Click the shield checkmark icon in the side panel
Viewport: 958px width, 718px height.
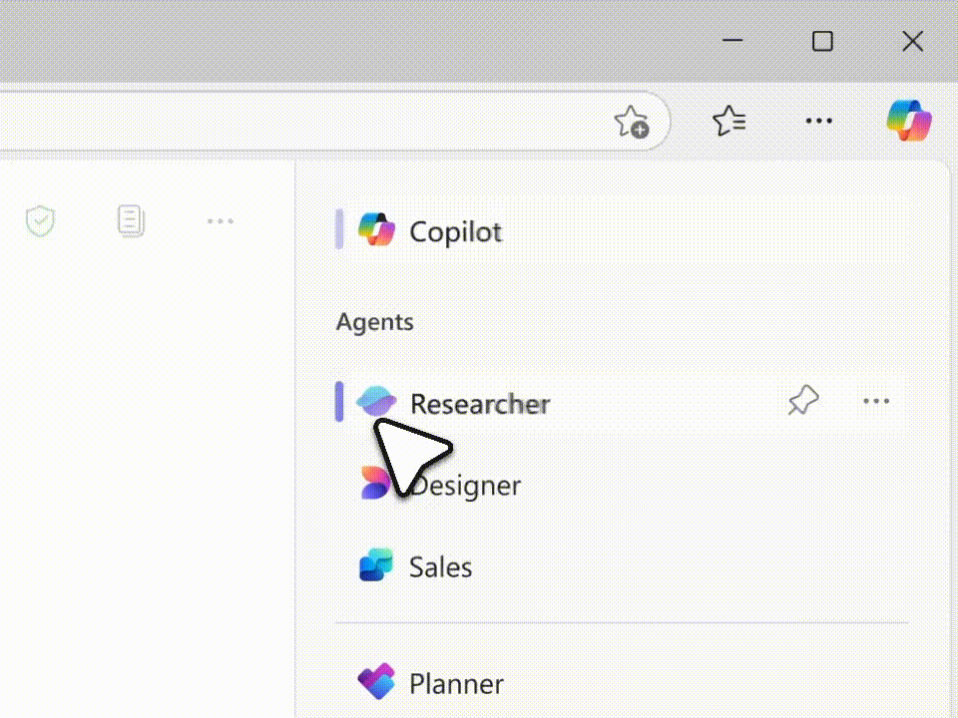point(40,221)
